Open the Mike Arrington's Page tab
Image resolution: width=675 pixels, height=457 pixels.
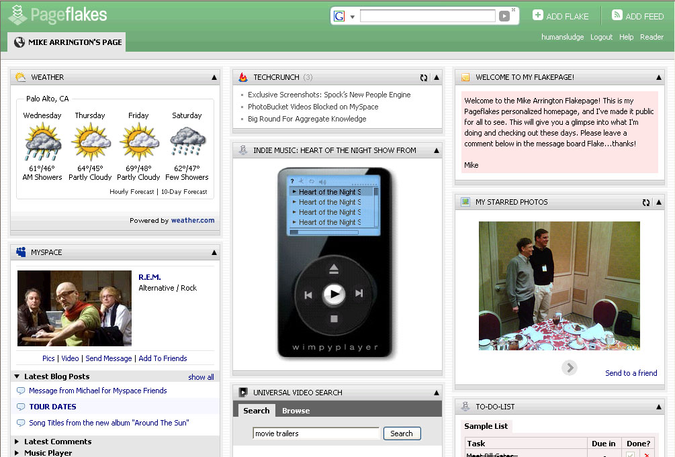click(67, 42)
